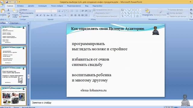Open the Макет layout dropdown
193x108 pixels.
(x=24, y=10)
